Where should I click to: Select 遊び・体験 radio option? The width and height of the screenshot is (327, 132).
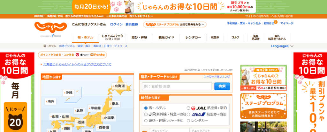[146, 121]
